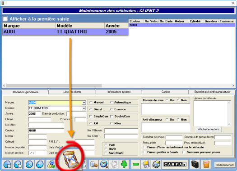Expand the Modèle dropdown arrow

[84, 108]
